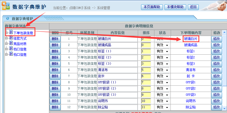Delete row 2 玻璃成品
Image resolution: width=227 pixels, height=113 pixels.
[55, 45]
